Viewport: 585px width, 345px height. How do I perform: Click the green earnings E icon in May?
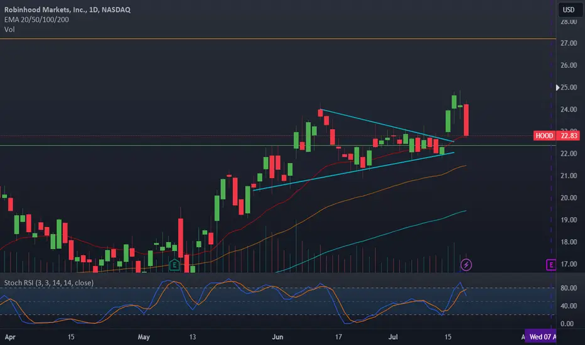tap(174, 265)
